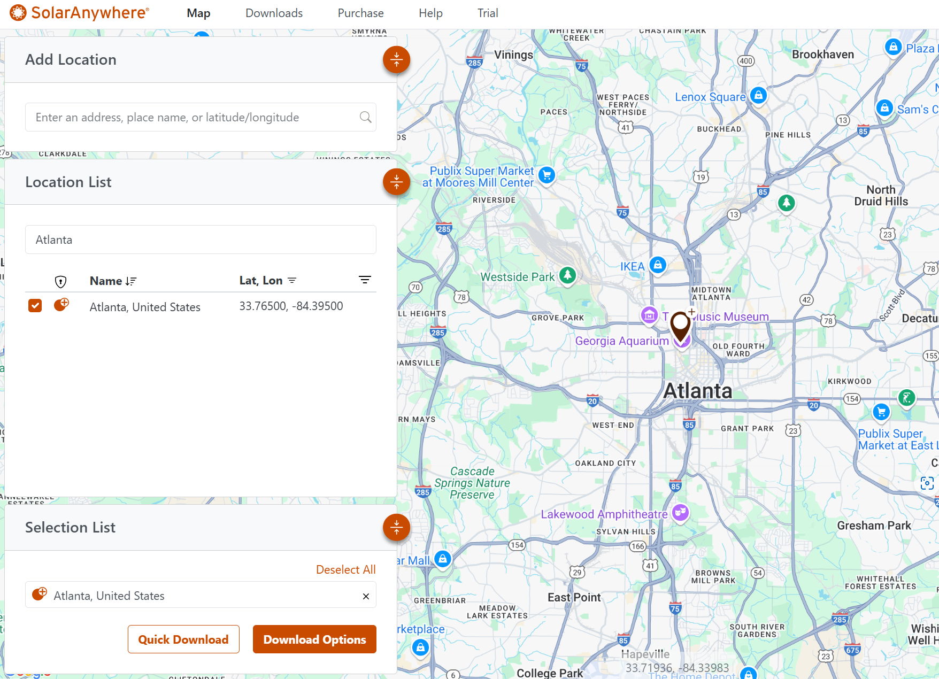Go to the Purchase page
This screenshot has height=679, width=939.
360,13
